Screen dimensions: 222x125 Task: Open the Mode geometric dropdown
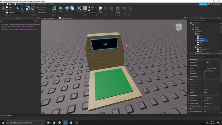(45, 7)
